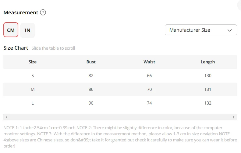Click the left scroll arrow of table
241x153 pixels.
click(x=6, y=117)
